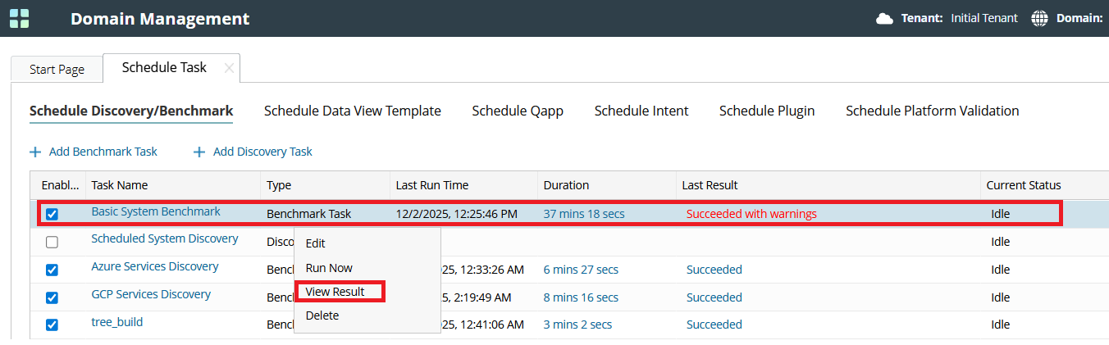1109x345 pixels.
Task: Click the 3 mins 2 secs duration link
Action: 577,325
